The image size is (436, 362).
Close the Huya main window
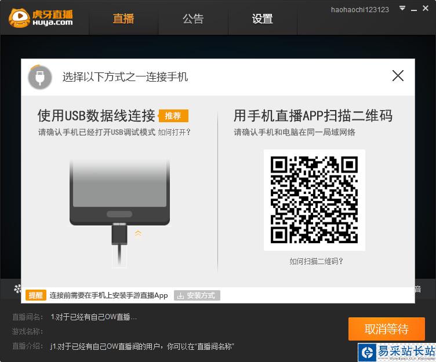click(x=426, y=8)
